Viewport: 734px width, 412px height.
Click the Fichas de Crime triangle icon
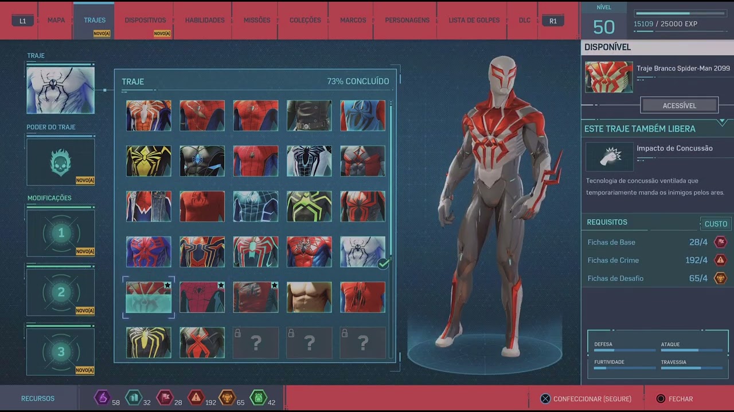click(x=720, y=260)
